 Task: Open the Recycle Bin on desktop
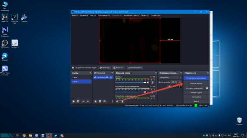(239, 121)
